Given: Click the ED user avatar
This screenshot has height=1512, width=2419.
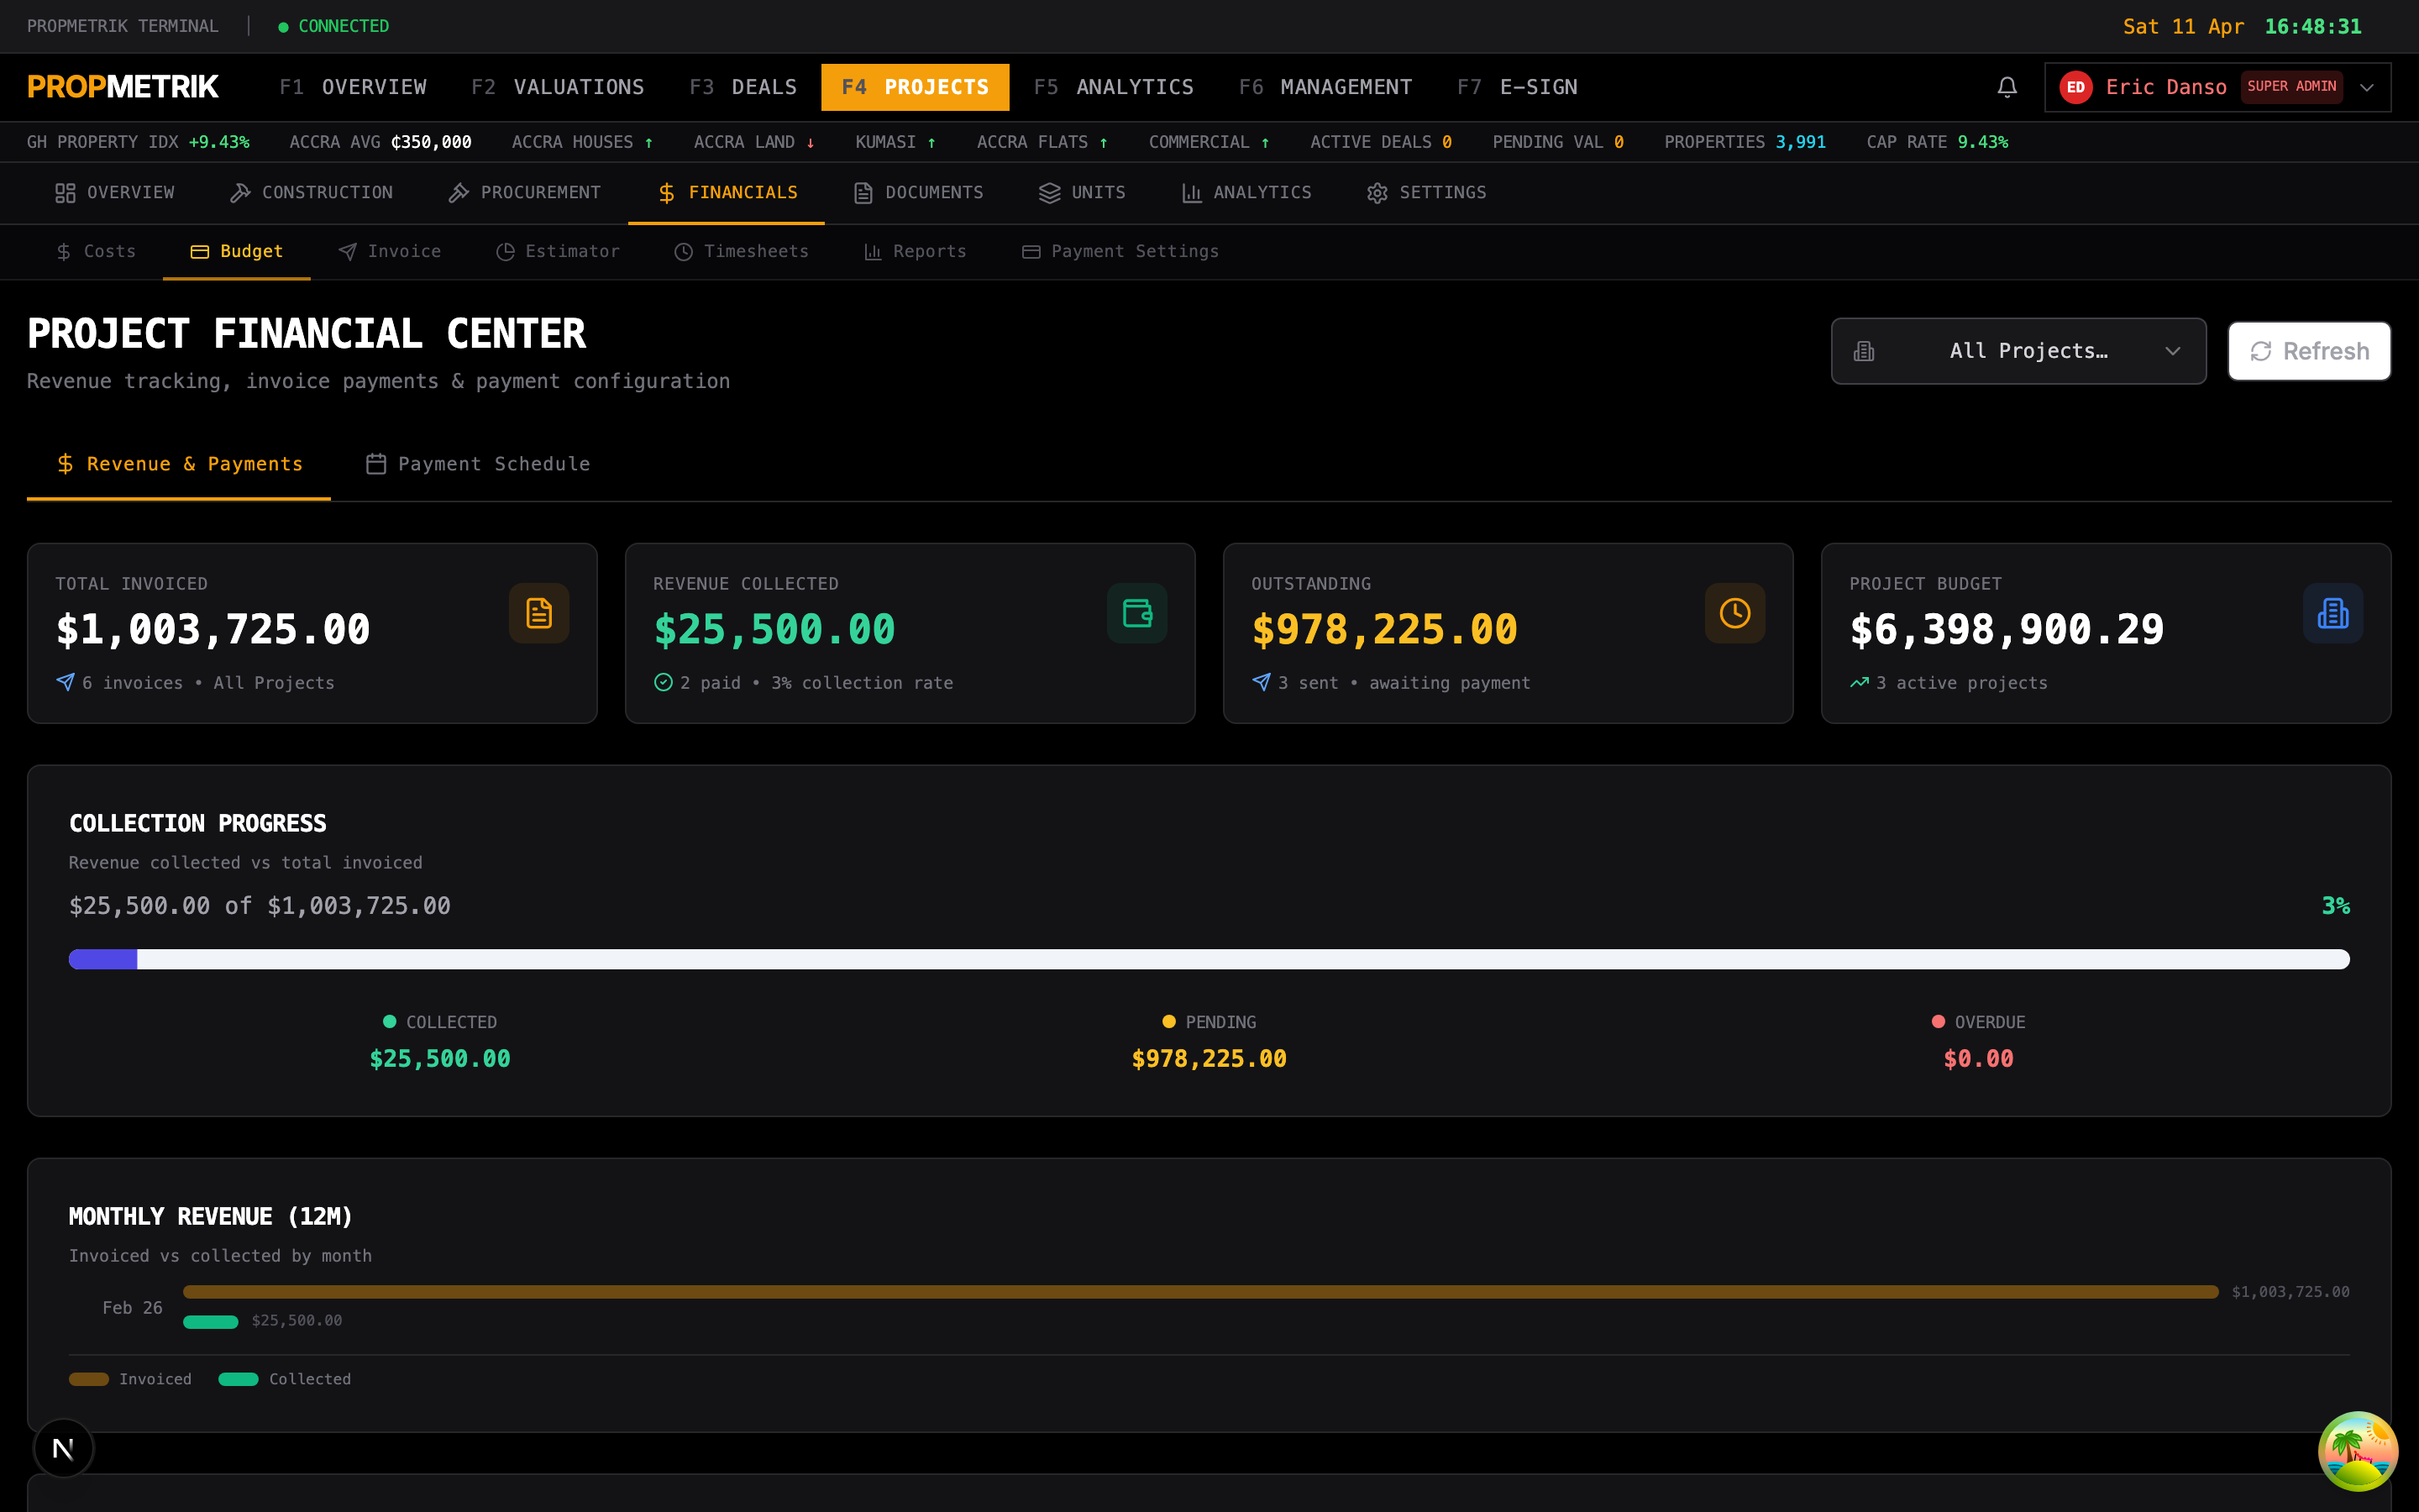Looking at the screenshot, I should coord(2075,87).
